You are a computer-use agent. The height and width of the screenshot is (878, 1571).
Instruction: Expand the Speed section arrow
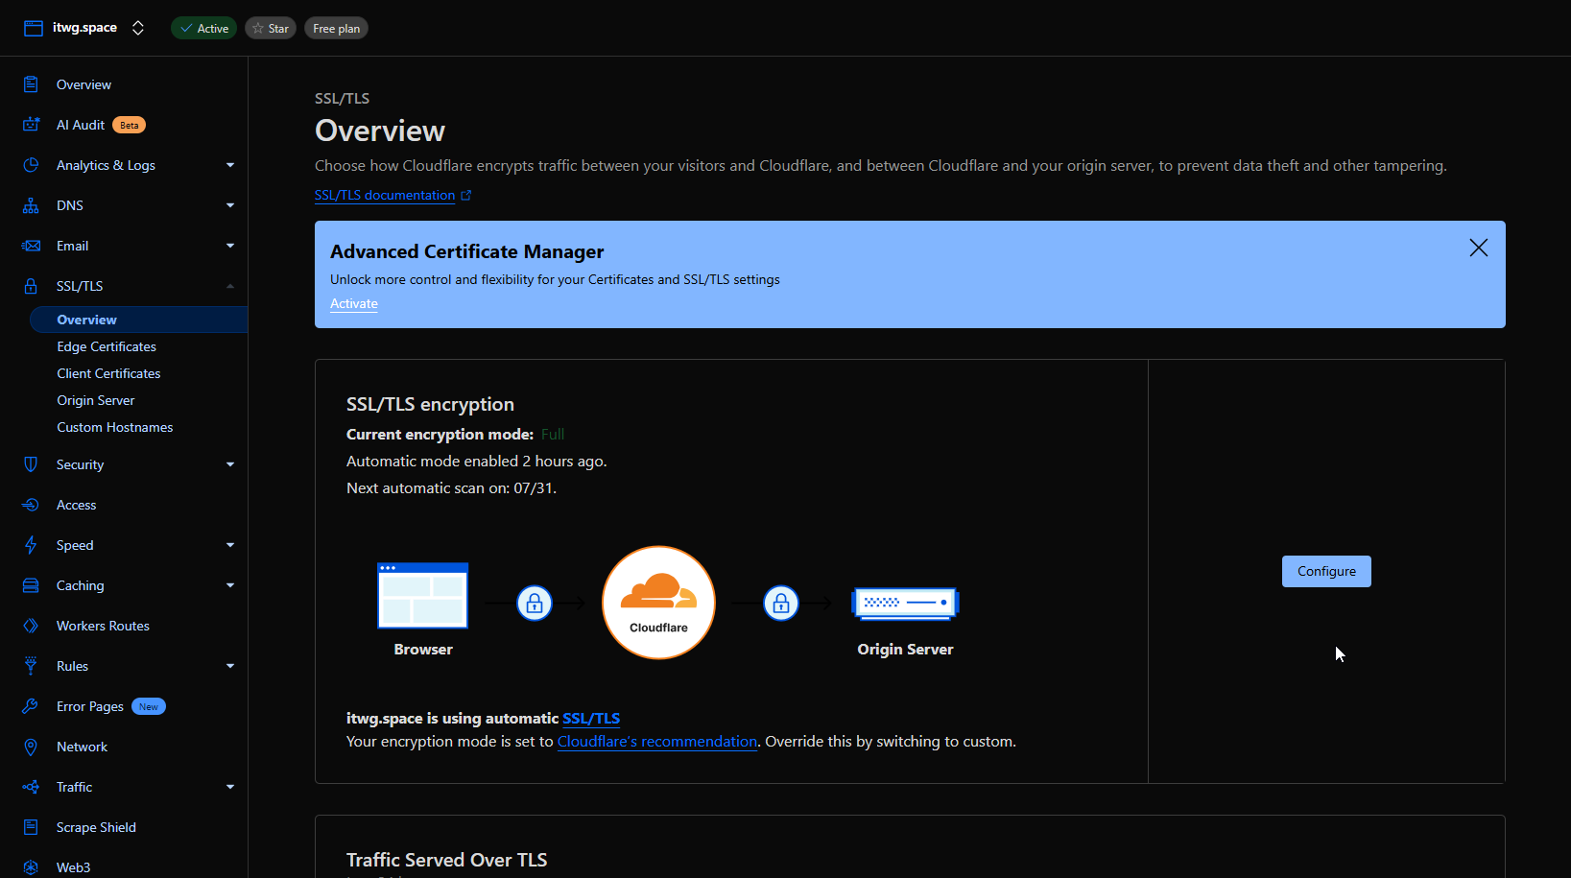230,545
